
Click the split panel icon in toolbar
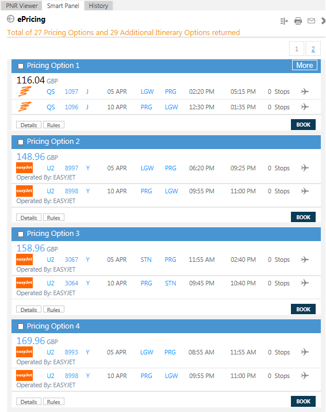[x=284, y=21]
